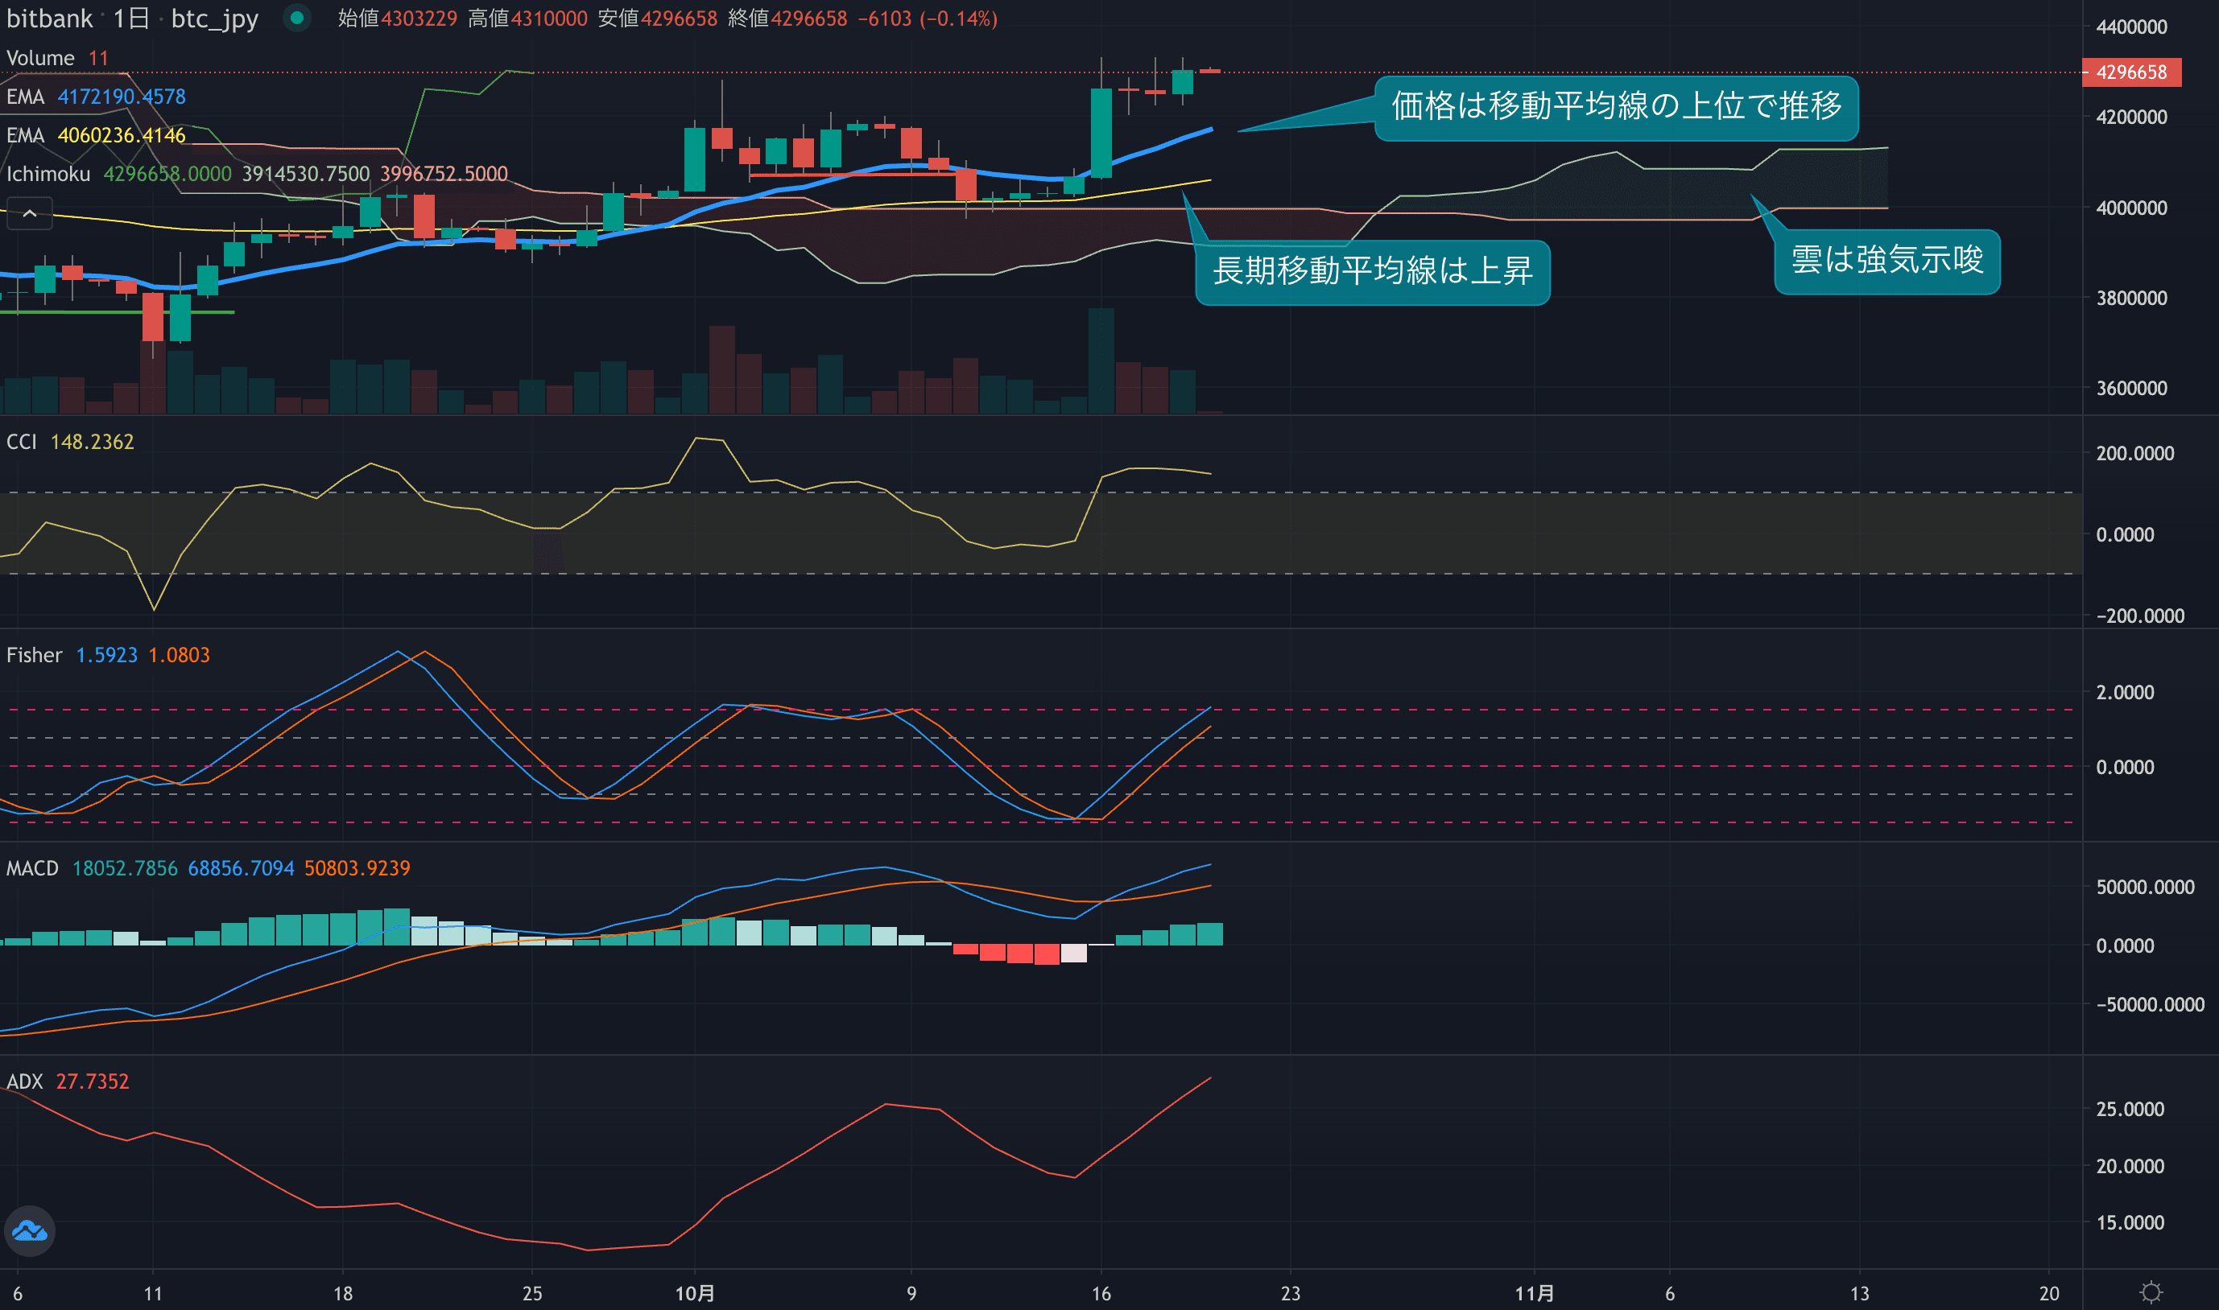Select the Volume indicator legend
The image size is (2219, 1310).
coord(40,58)
